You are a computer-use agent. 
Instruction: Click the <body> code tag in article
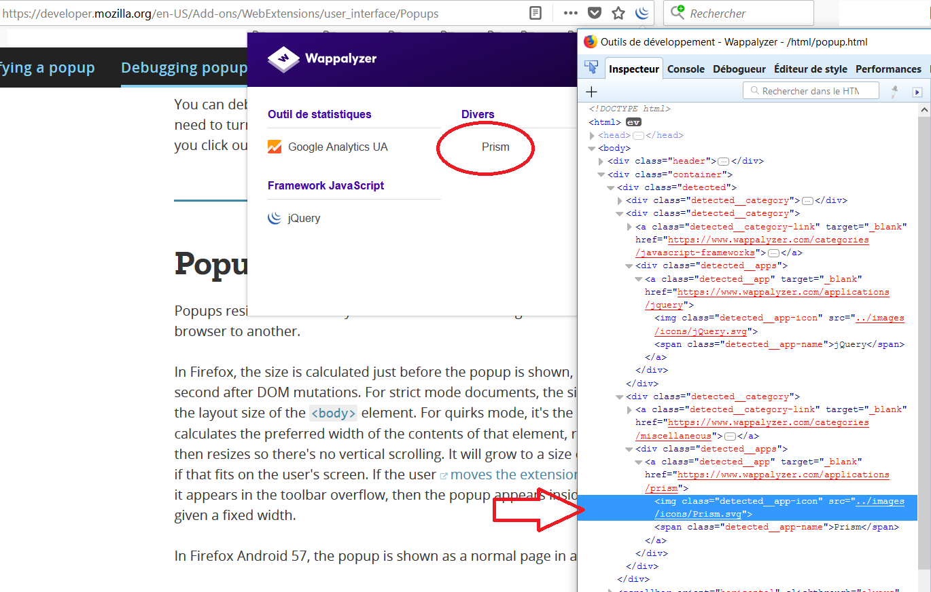tap(333, 413)
